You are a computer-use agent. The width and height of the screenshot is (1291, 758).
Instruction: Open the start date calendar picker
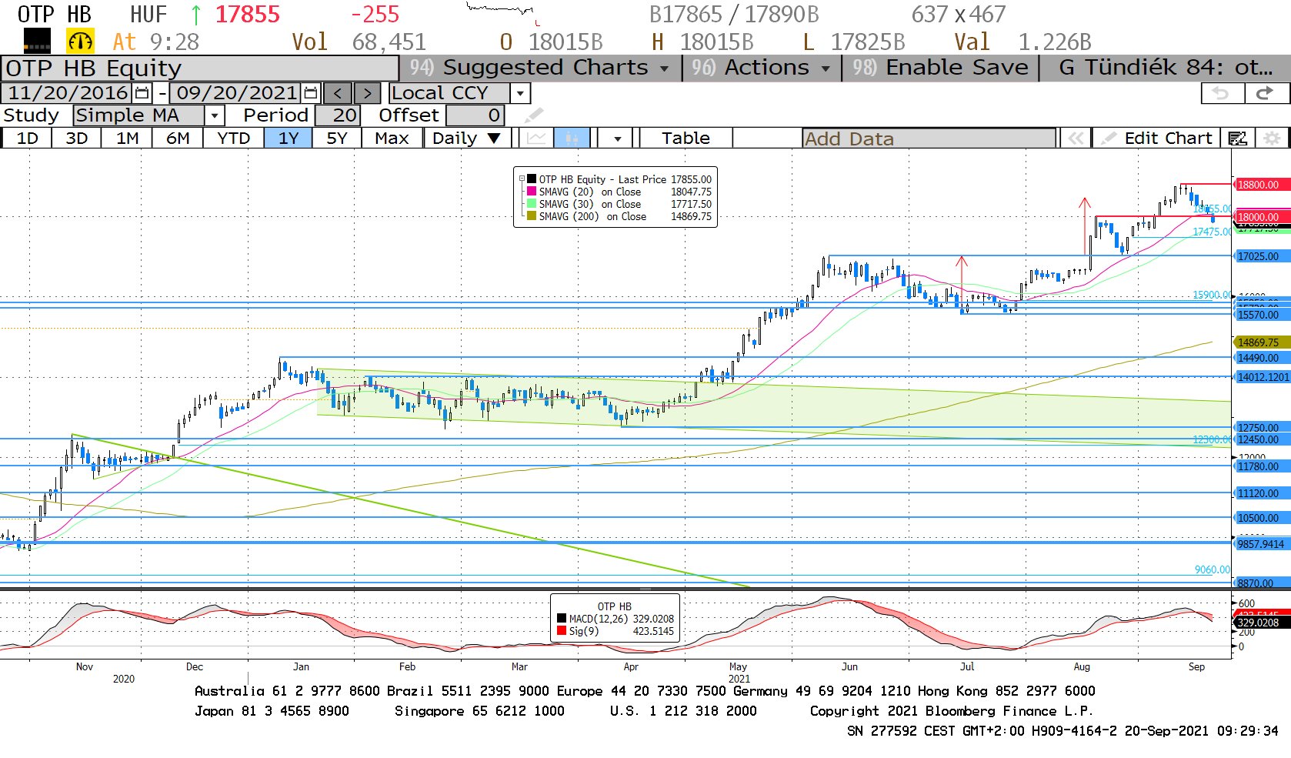click(x=142, y=93)
